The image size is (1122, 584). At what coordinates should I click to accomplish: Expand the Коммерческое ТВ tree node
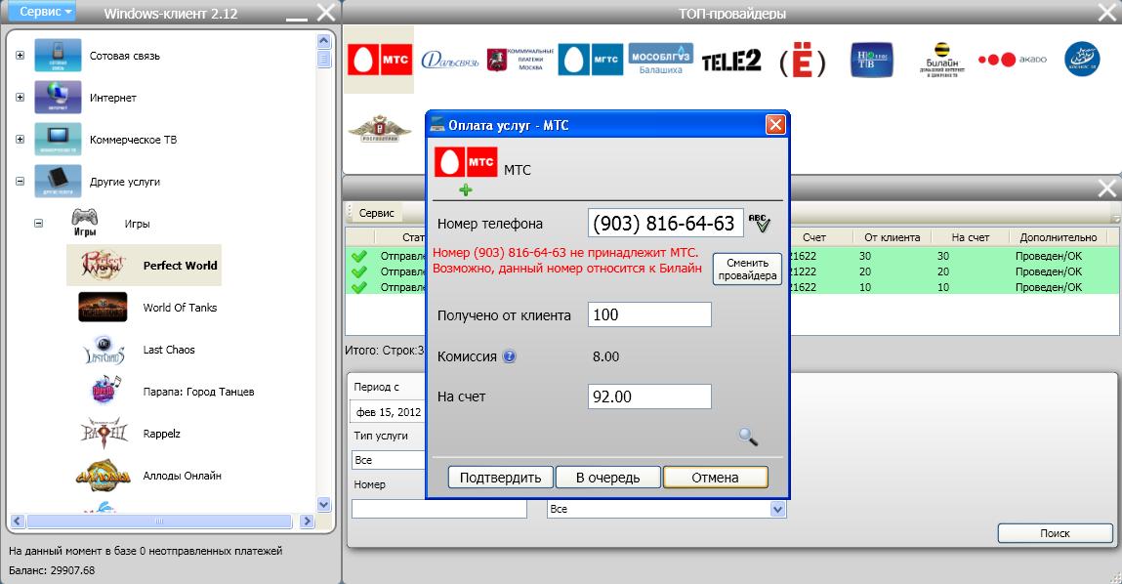pyautogui.click(x=21, y=140)
